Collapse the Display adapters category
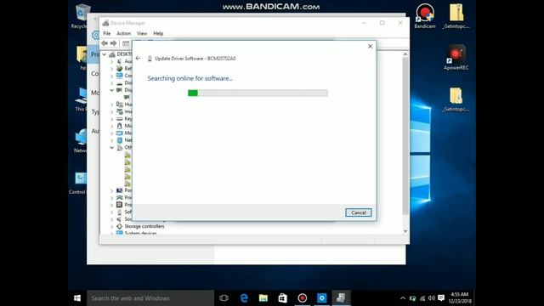The image size is (544, 306). click(111, 90)
